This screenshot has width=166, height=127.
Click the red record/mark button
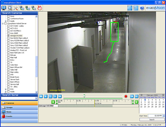tap(126, 96)
